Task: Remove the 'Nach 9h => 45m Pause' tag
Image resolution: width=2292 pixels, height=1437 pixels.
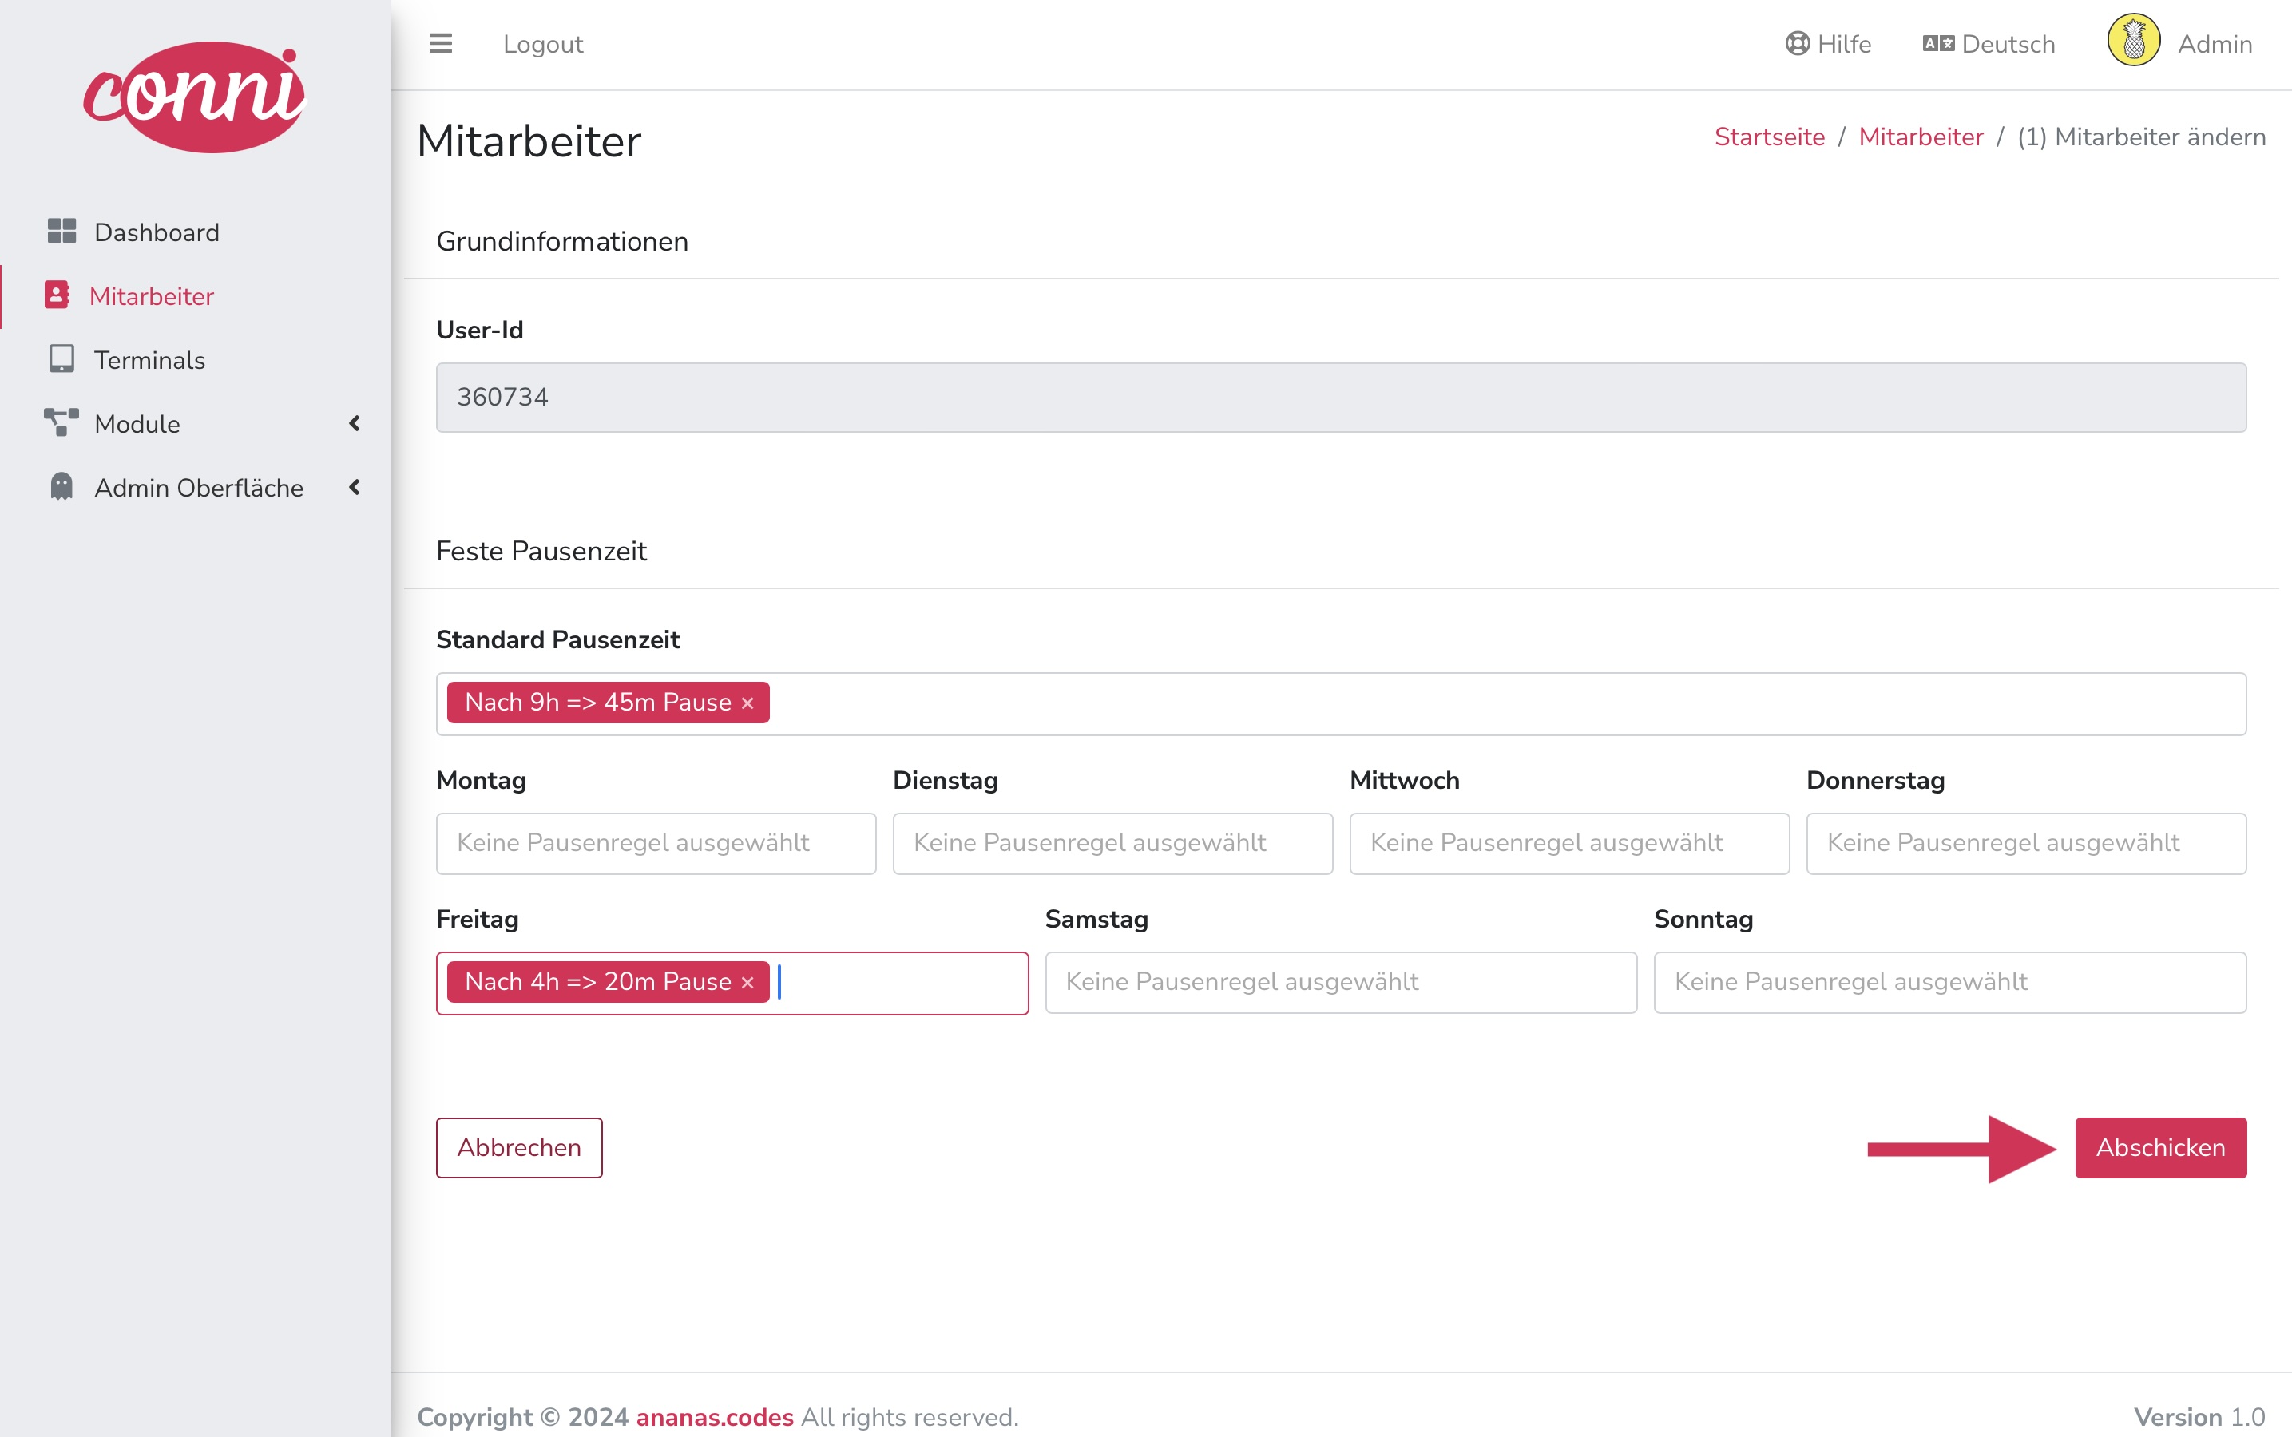Action: 747,703
